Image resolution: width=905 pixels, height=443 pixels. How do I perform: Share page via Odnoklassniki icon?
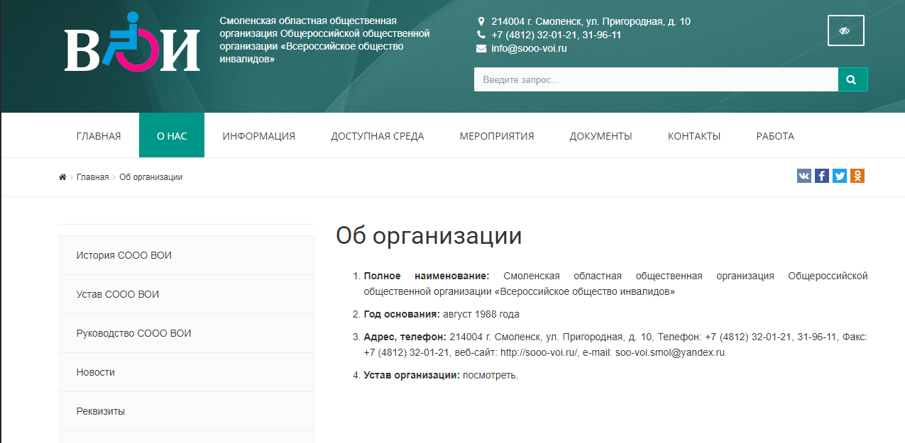click(857, 176)
